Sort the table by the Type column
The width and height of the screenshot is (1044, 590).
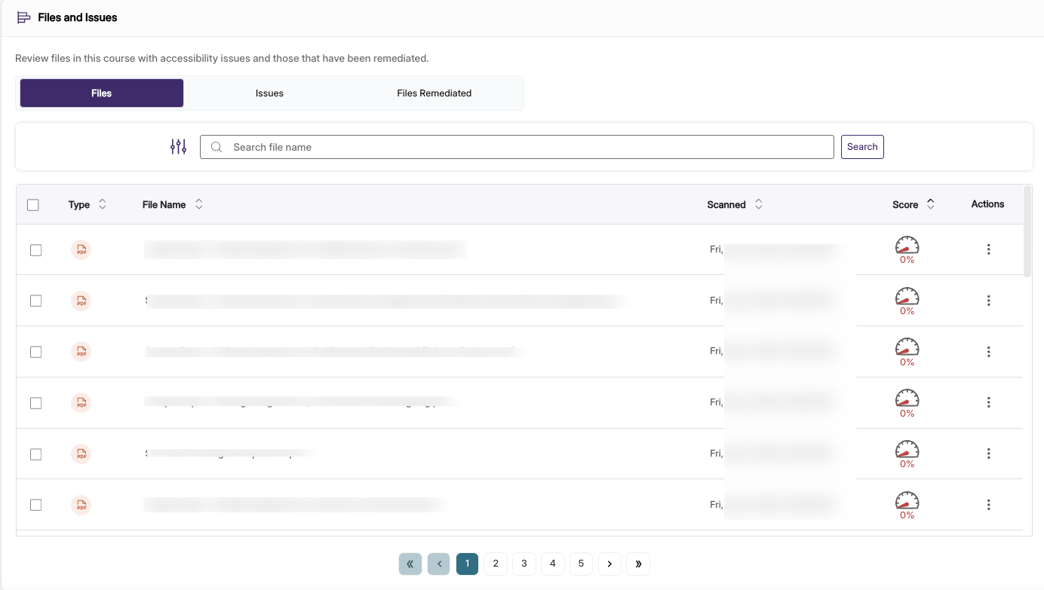point(103,204)
